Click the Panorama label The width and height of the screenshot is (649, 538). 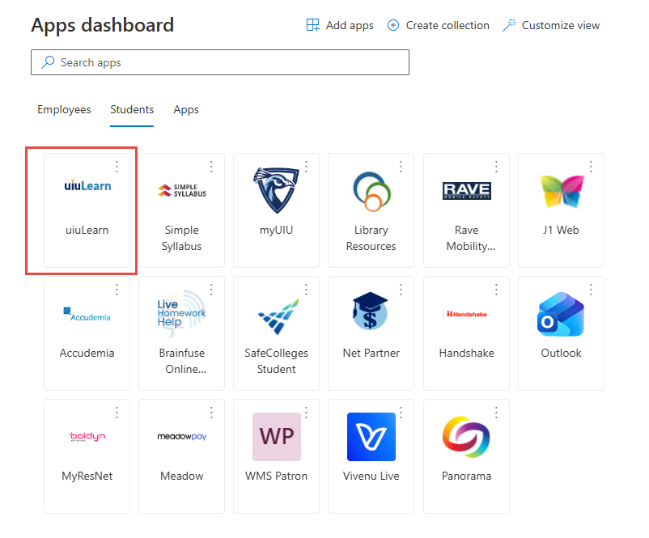[x=466, y=476]
